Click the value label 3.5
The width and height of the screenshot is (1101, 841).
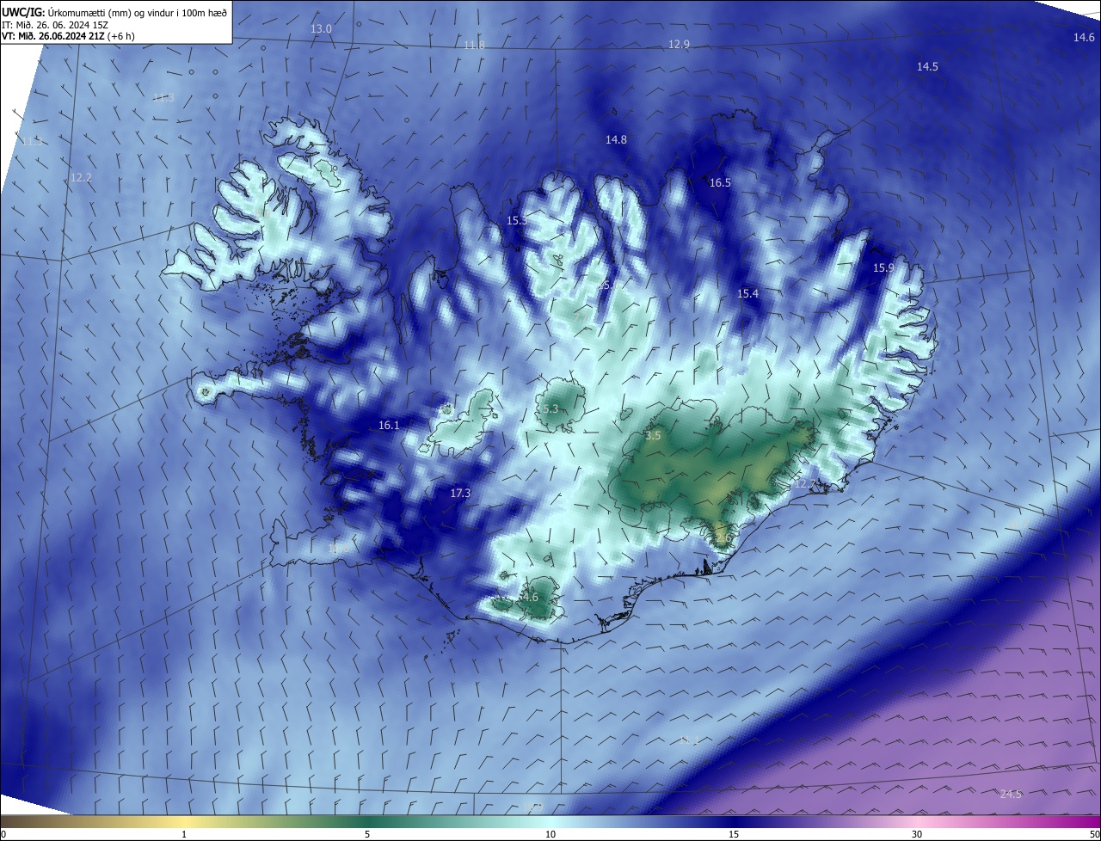click(x=653, y=436)
